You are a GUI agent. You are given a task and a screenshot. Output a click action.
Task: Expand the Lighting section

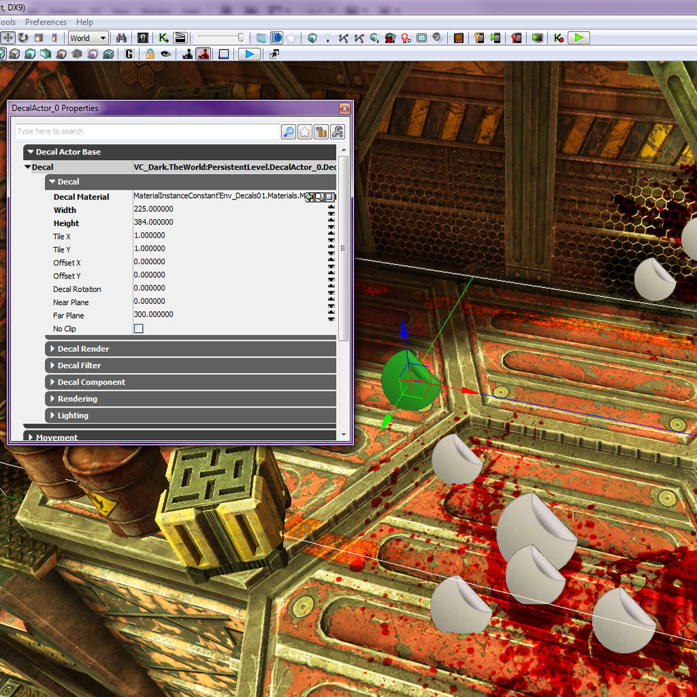52,415
